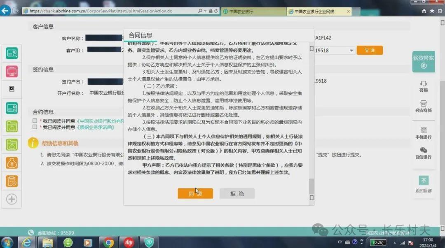The height and width of the screenshot is (248, 445).
Task: Click the green card sidebar icon below the X
Action: click(12, 108)
